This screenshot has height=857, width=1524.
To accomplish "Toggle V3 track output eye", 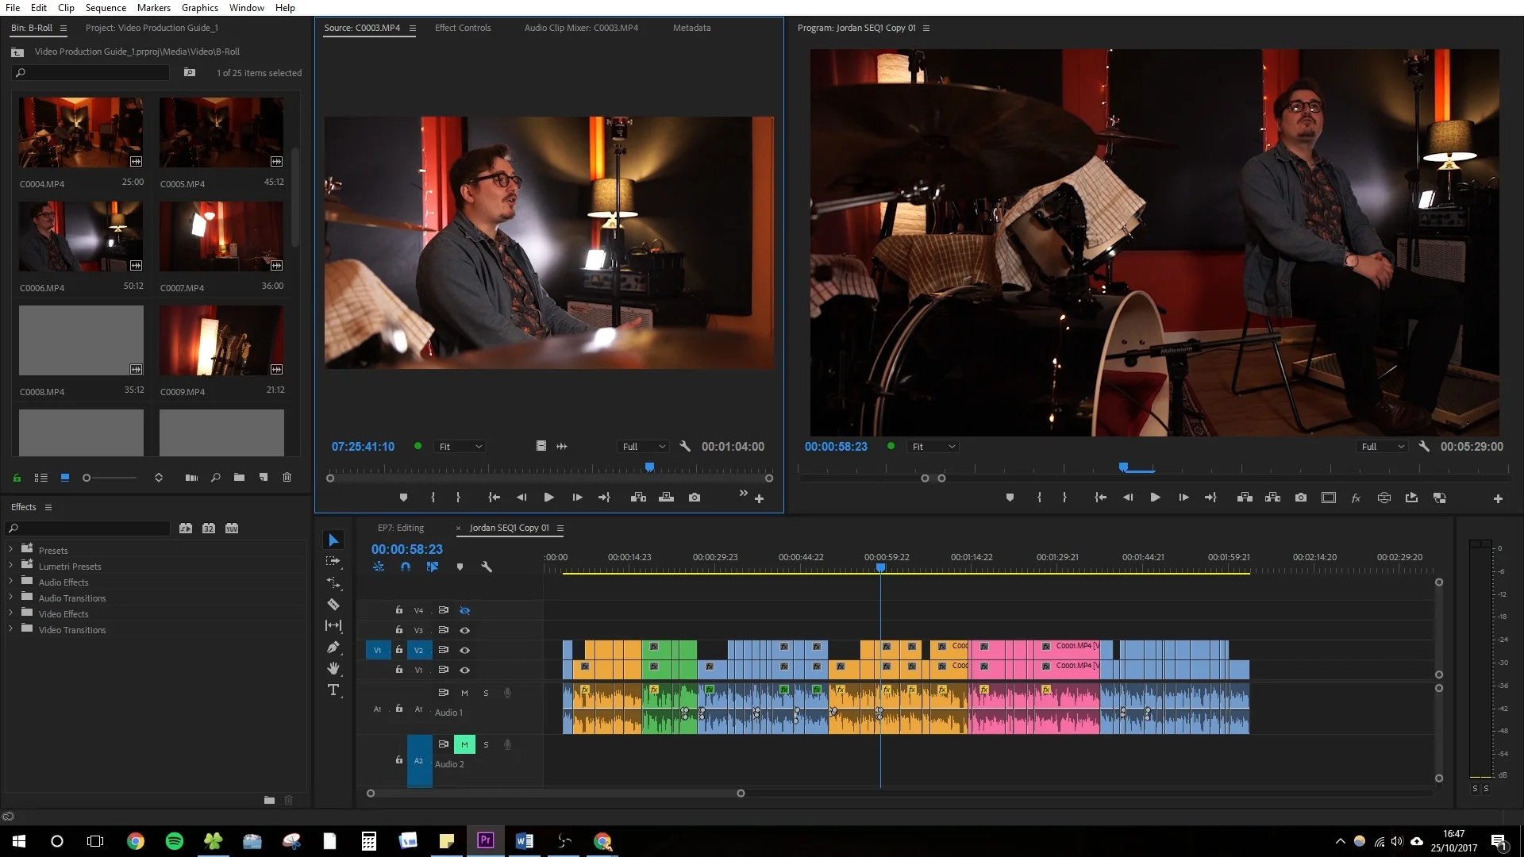I will click(465, 630).
